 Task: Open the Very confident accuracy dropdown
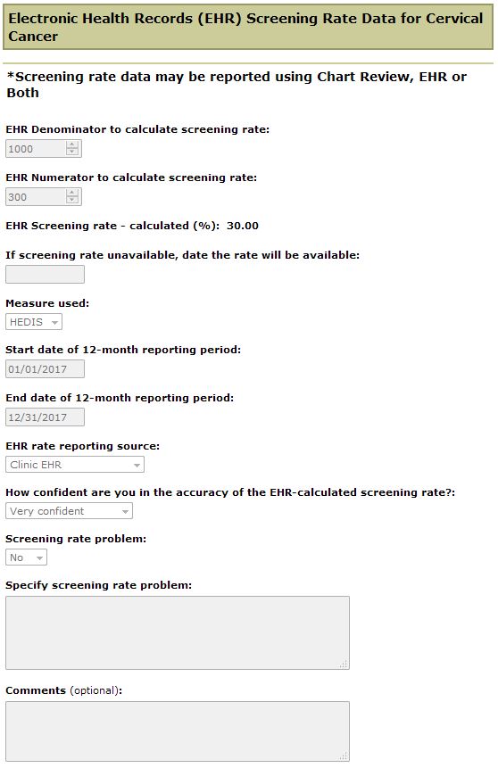(x=69, y=511)
